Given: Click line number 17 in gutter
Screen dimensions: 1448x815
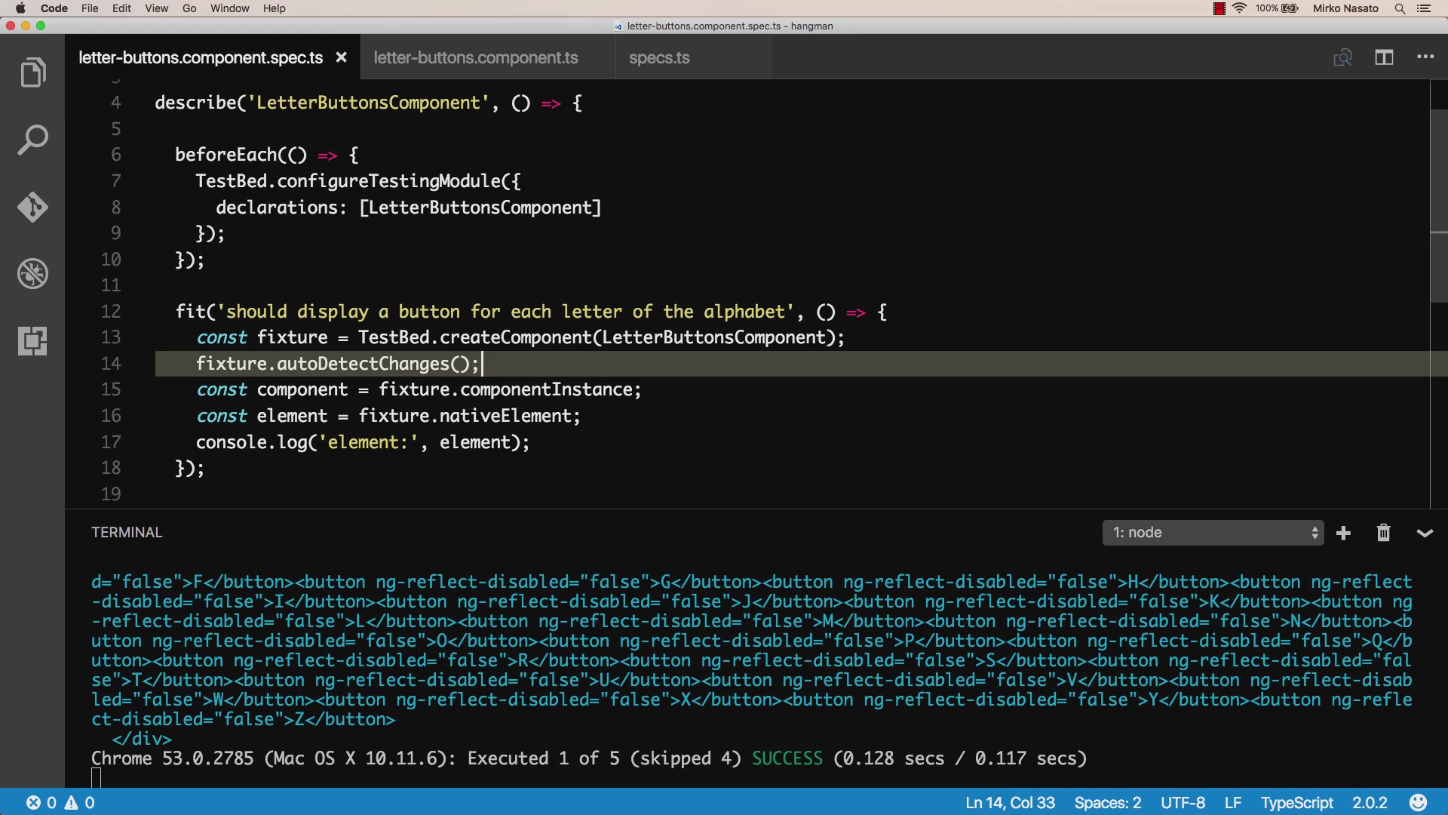Looking at the screenshot, I should click(111, 442).
